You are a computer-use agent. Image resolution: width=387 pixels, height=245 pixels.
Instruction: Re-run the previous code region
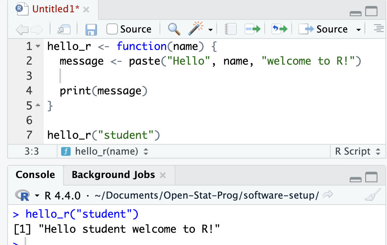pyautogui.click(x=279, y=29)
